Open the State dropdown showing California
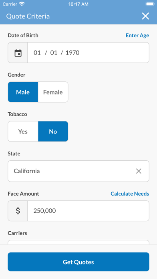This screenshot has width=157, height=279. tap(78, 171)
